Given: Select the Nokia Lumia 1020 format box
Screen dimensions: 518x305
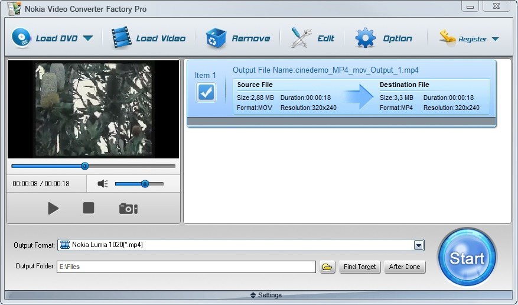Looking at the screenshot, I should click(x=241, y=245).
